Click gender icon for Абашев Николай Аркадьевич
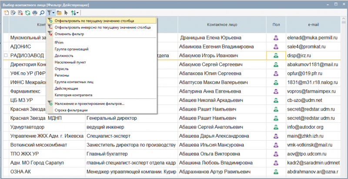This screenshot has height=179, width=348. click(x=276, y=100)
